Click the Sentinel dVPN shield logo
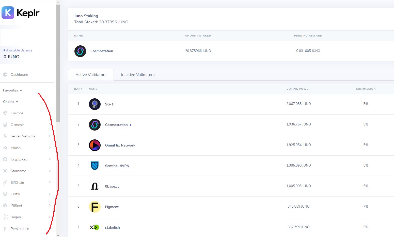 95,166
